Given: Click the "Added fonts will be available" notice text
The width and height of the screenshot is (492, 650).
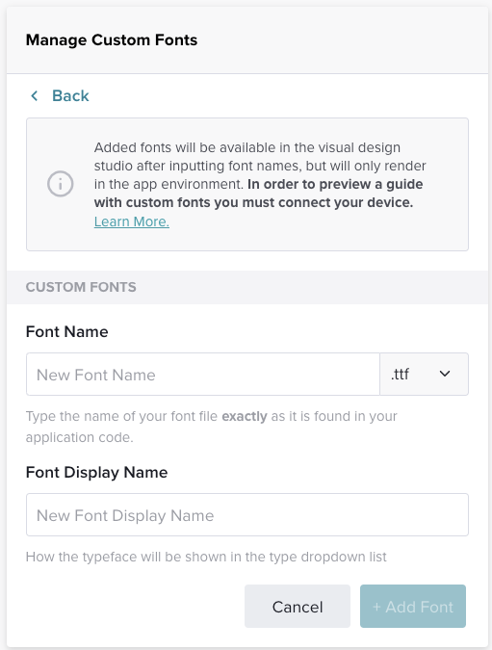Looking at the screenshot, I should [247, 147].
